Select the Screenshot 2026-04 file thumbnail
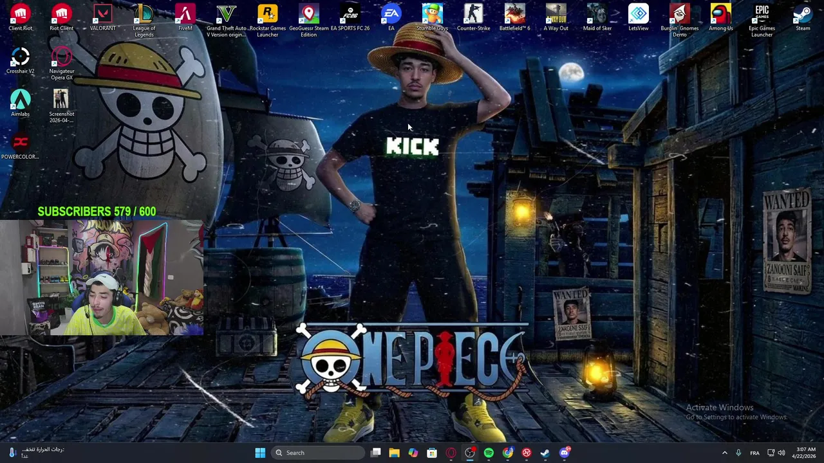Viewport: 824px width, 463px height. (x=61, y=106)
